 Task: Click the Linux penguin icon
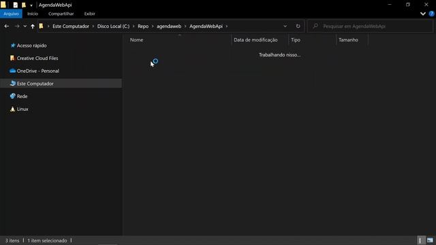tap(12, 109)
